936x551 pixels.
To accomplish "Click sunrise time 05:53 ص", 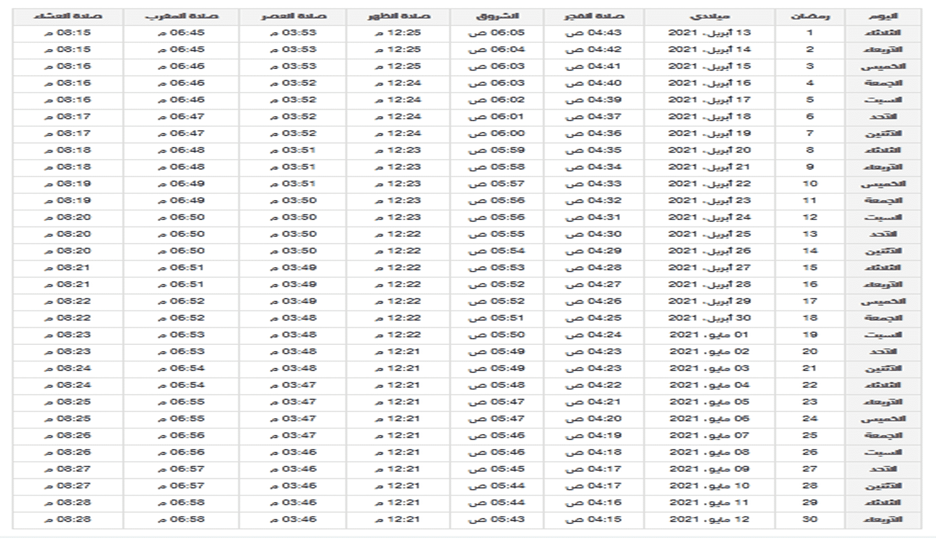I will tap(497, 268).
